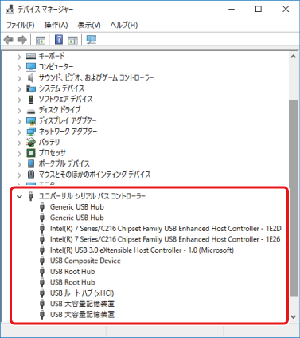Image resolution: width=300 pixels, height=338 pixels.
Task: Click the computer icon beside コンピューター
Action: pyautogui.click(x=31, y=67)
